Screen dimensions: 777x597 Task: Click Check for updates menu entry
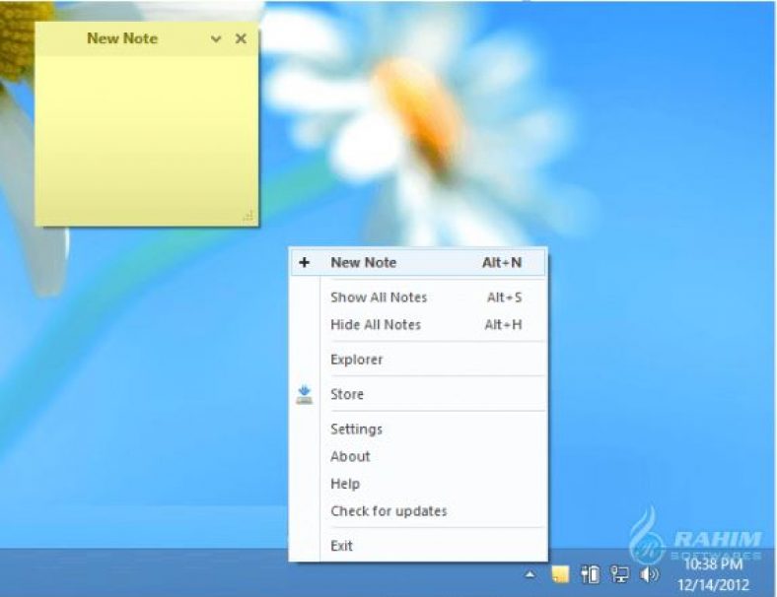tap(388, 511)
